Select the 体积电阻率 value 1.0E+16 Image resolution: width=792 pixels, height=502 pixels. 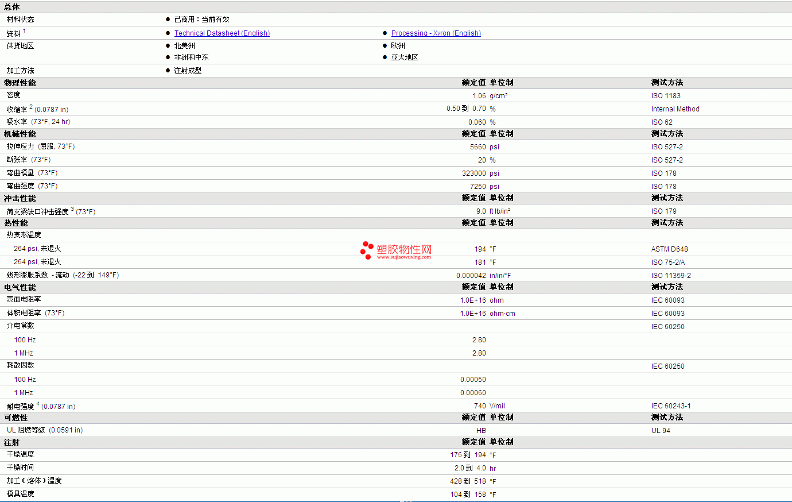click(x=473, y=314)
